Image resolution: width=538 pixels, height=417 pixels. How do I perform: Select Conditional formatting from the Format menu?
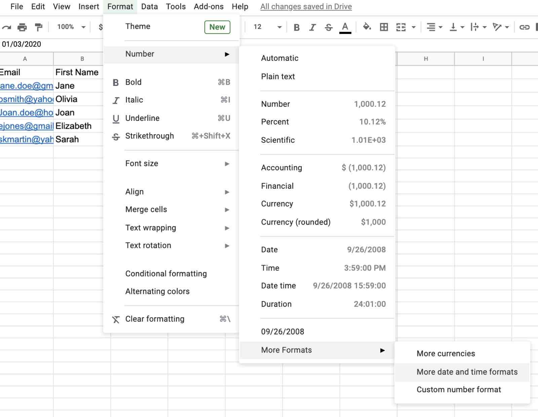point(166,273)
